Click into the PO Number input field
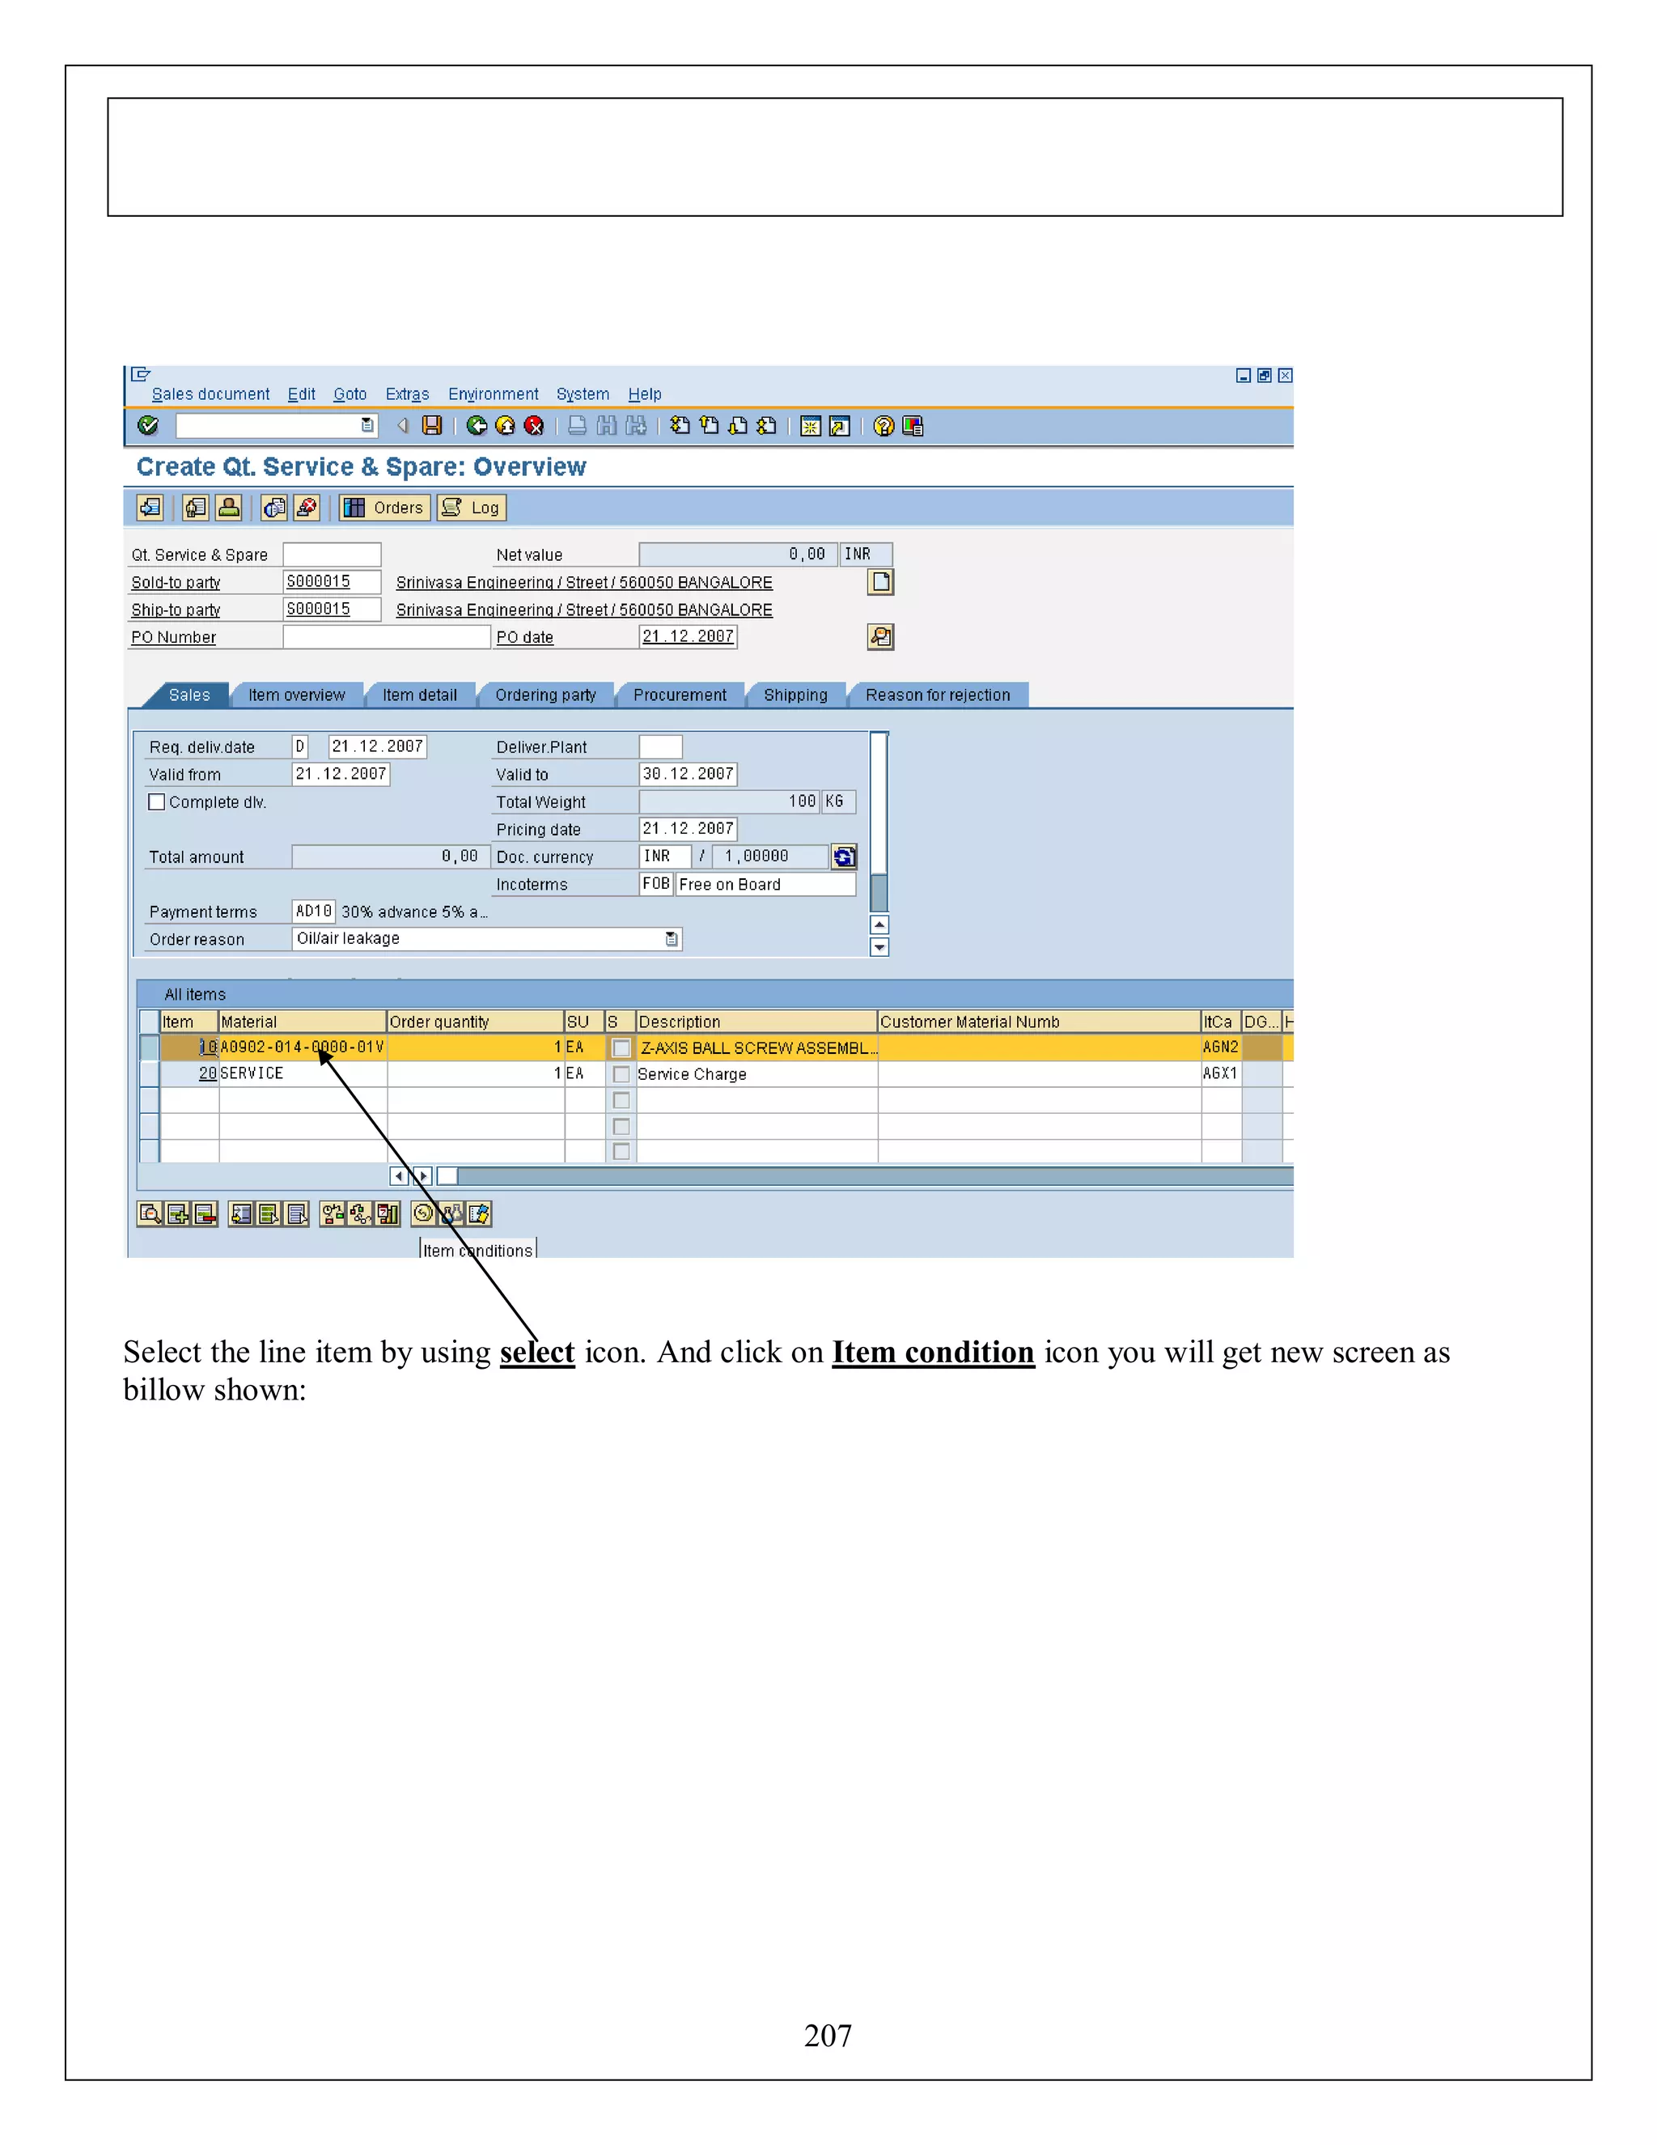Image resolution: width=1657 pixels, height=2145 pixels. pyautogui.click(x=386, y=637)
